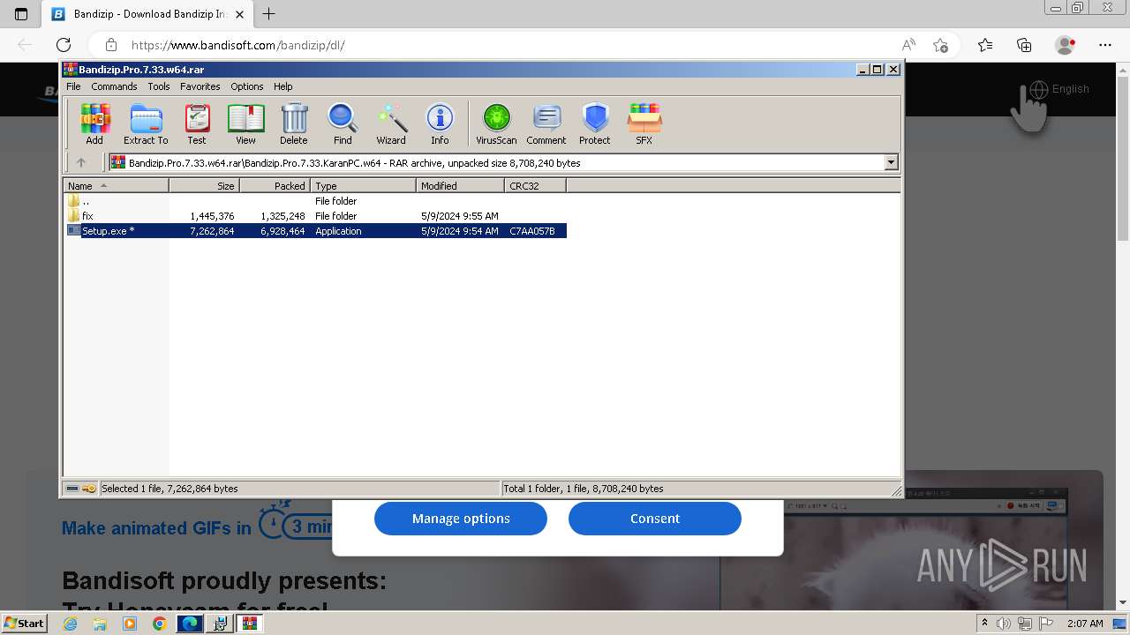This screenshot has width=1130, height=635.
Task: Toggle Read aloud icon in address bar
Action: pos(908,45)
